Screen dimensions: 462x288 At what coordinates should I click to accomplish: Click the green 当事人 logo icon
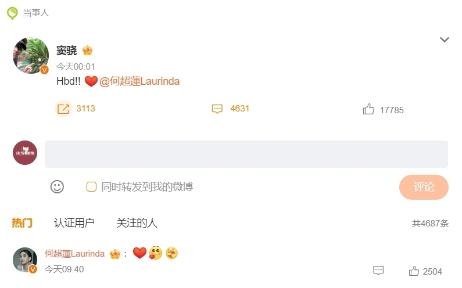pos(12,13)
